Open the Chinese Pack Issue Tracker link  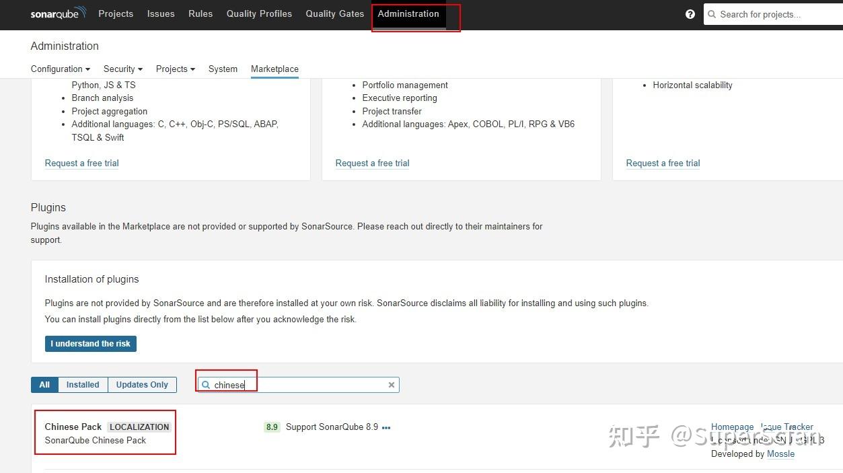pyautogui.click(x=787, y=427)
